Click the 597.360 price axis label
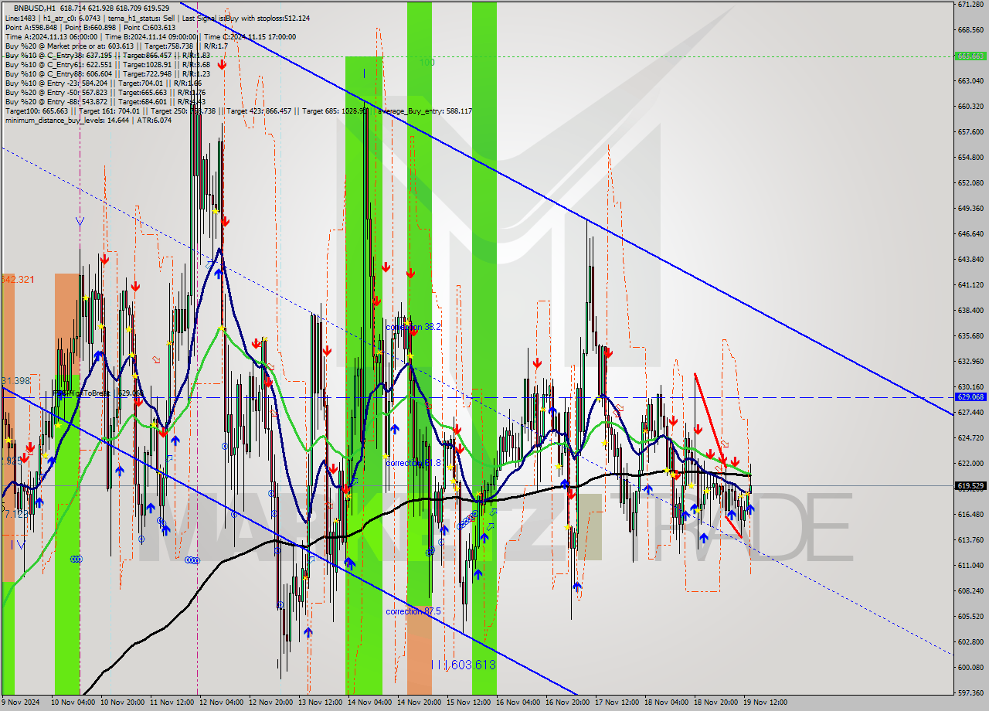 click(x=970, y=693)
